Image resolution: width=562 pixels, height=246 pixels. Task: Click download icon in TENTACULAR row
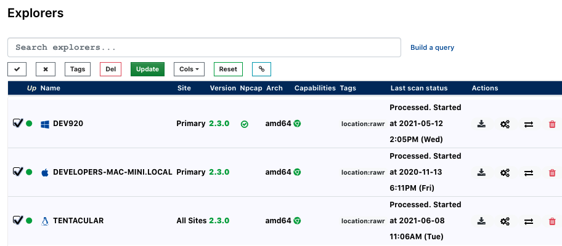click(x=481, y=221)
